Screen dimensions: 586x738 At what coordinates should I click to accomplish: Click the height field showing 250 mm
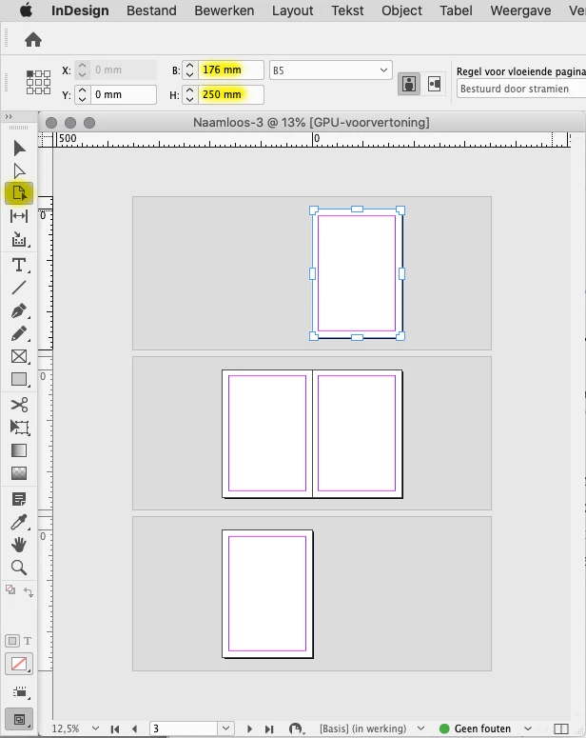(230, 94)
